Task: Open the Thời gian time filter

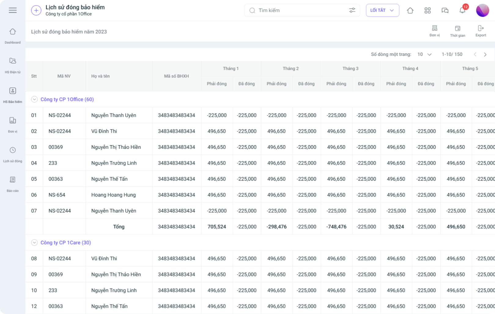Action: pyautogui.click(x=457, y=31)
